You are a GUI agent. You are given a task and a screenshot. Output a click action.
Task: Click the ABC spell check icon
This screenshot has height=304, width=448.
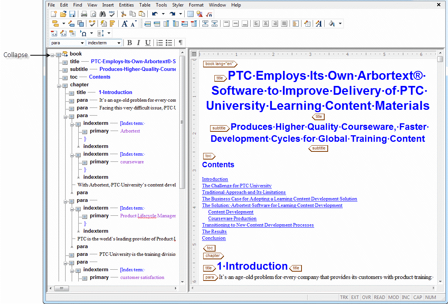tap(112, 14)
